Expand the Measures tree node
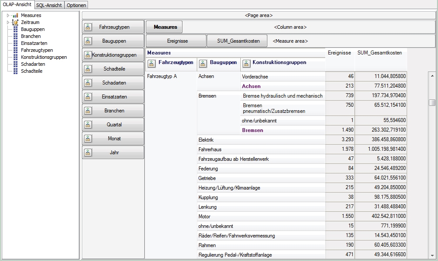This screenshot has height=261, width=438. pyautogui.click(x=8, y=15)
